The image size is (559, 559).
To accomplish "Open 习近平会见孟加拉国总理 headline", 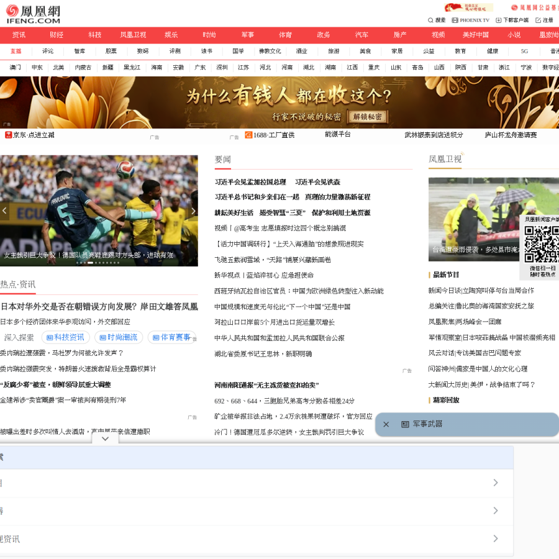I will click(250, 182).
